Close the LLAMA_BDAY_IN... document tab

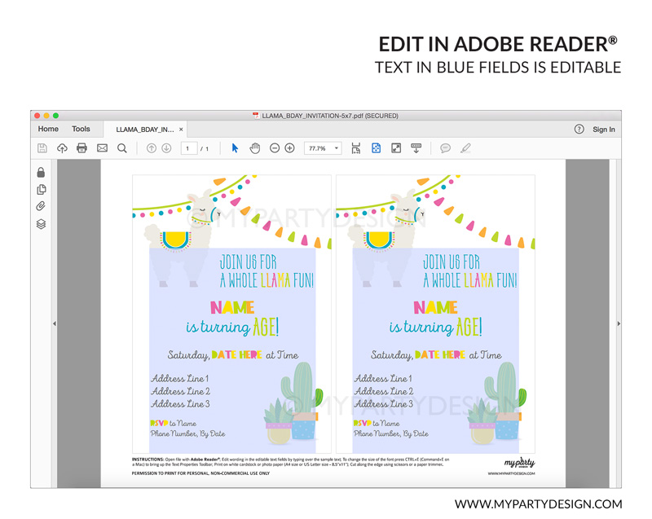181,130
